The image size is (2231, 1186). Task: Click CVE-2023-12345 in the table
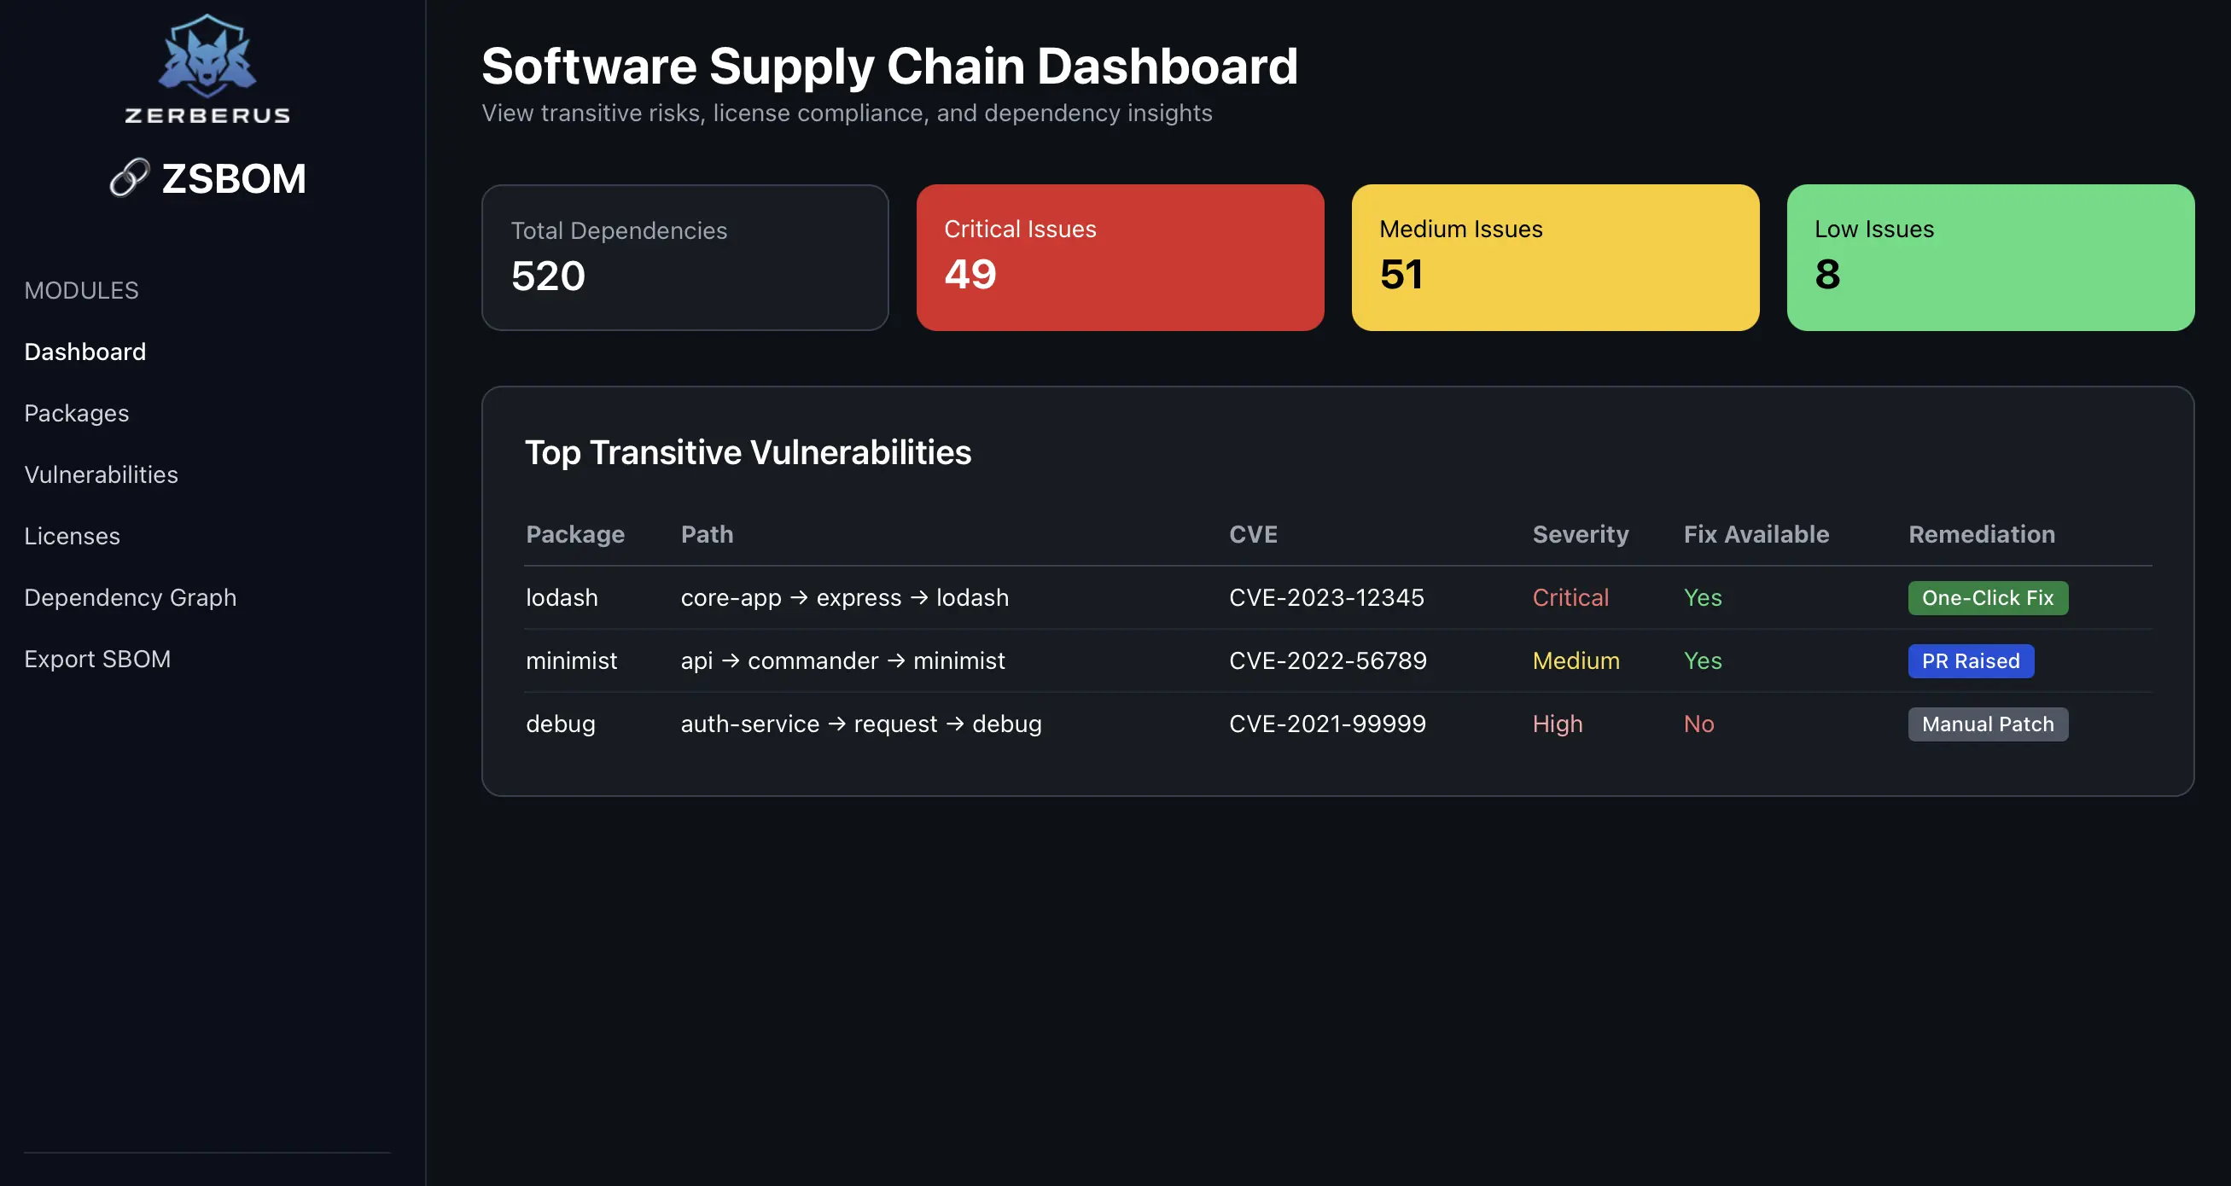tap(1326, 597)
